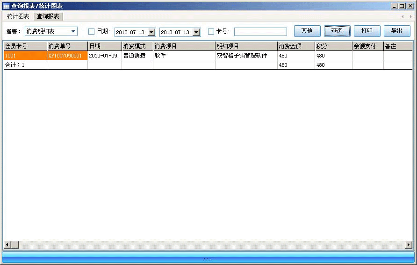Select the order number XF1007090001 cell
The image size is (417, 265).
[67, 56]
